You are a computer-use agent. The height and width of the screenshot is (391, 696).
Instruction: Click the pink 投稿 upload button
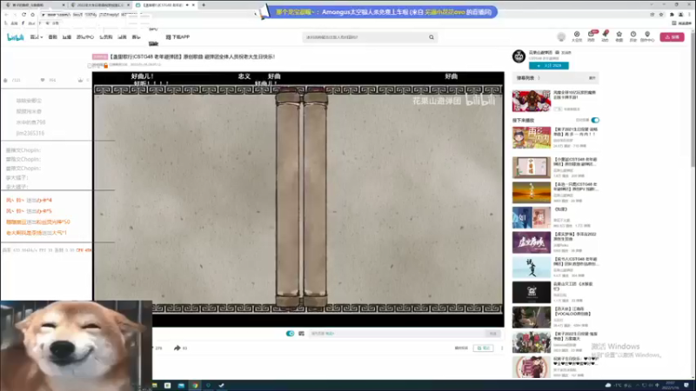pyautogui.click(x=672, y=37)
